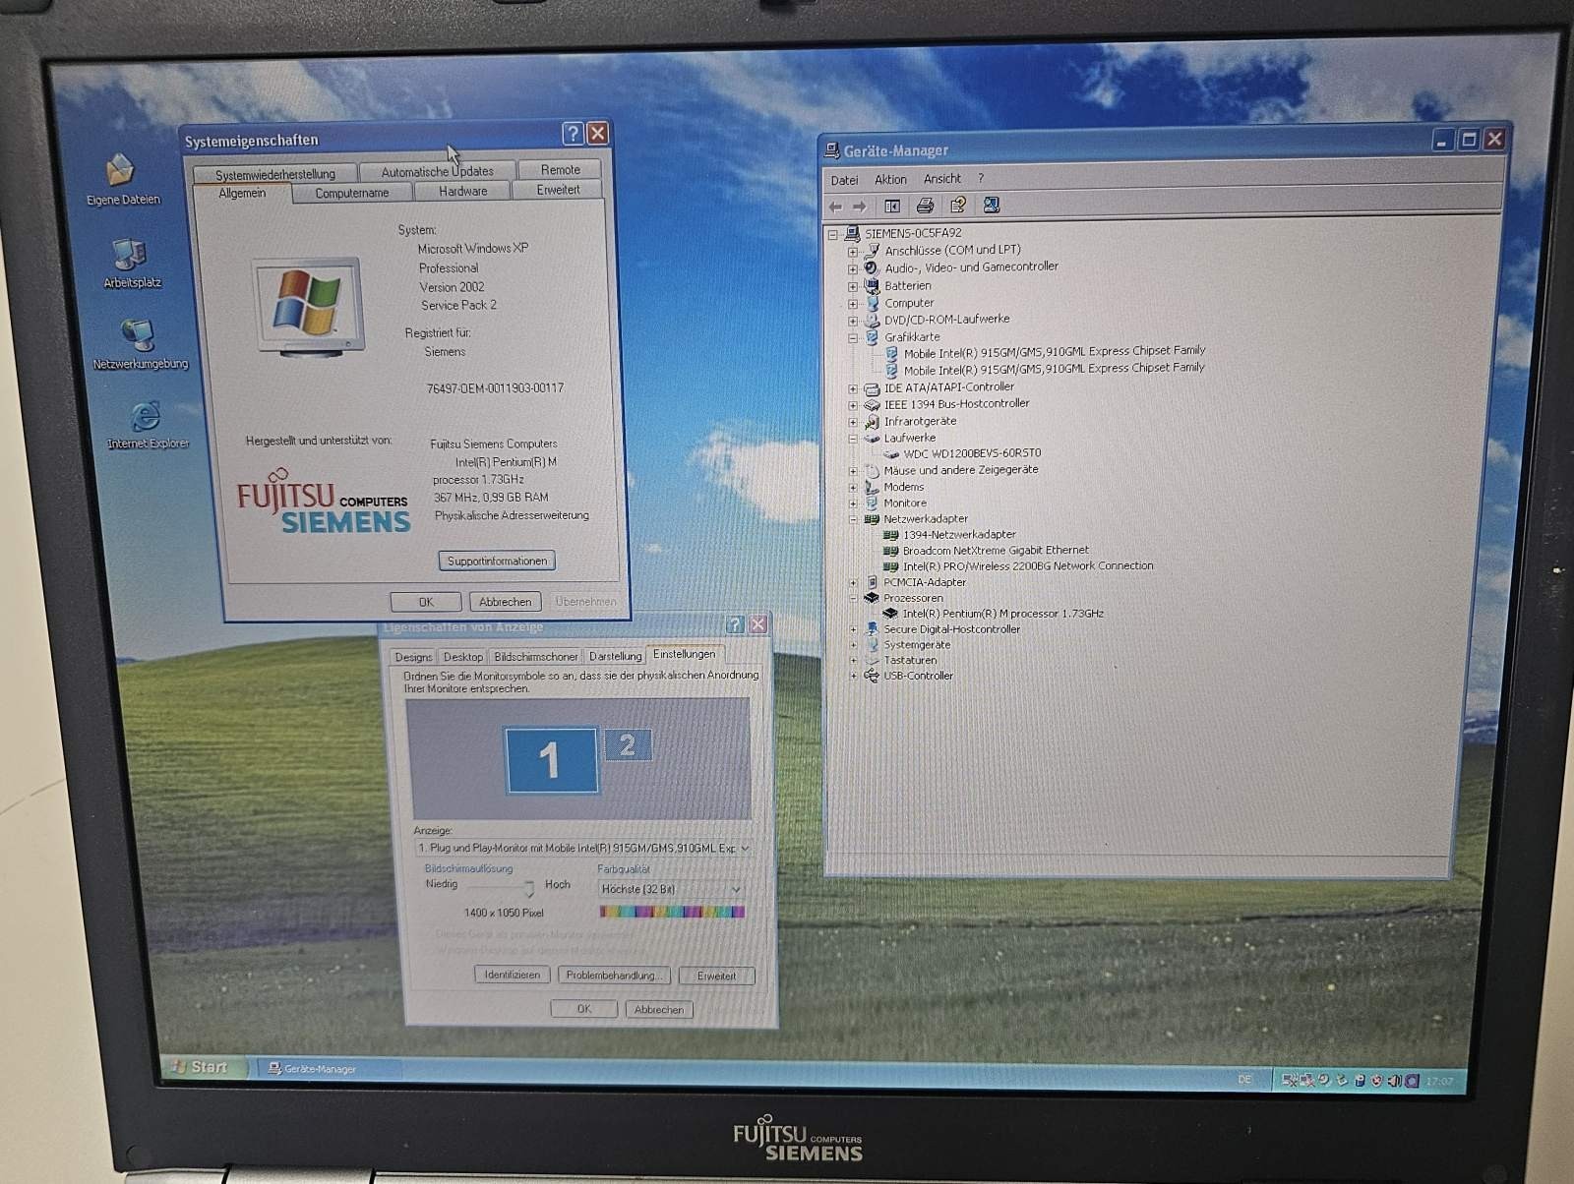Image resolution: width=1574 pixels, height=1184 pixels.
Task: Click the help button in Systemeigenschaften title bar
Action: pyautogui.click(x=573, y=134)
